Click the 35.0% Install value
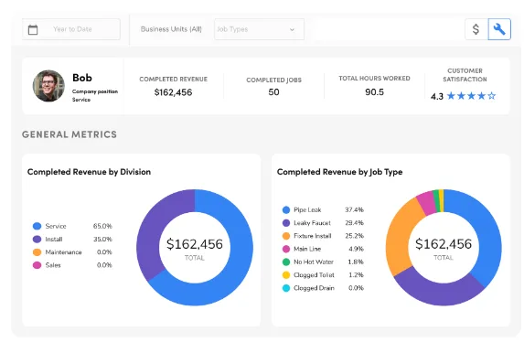524x342 pixels. 102,239
